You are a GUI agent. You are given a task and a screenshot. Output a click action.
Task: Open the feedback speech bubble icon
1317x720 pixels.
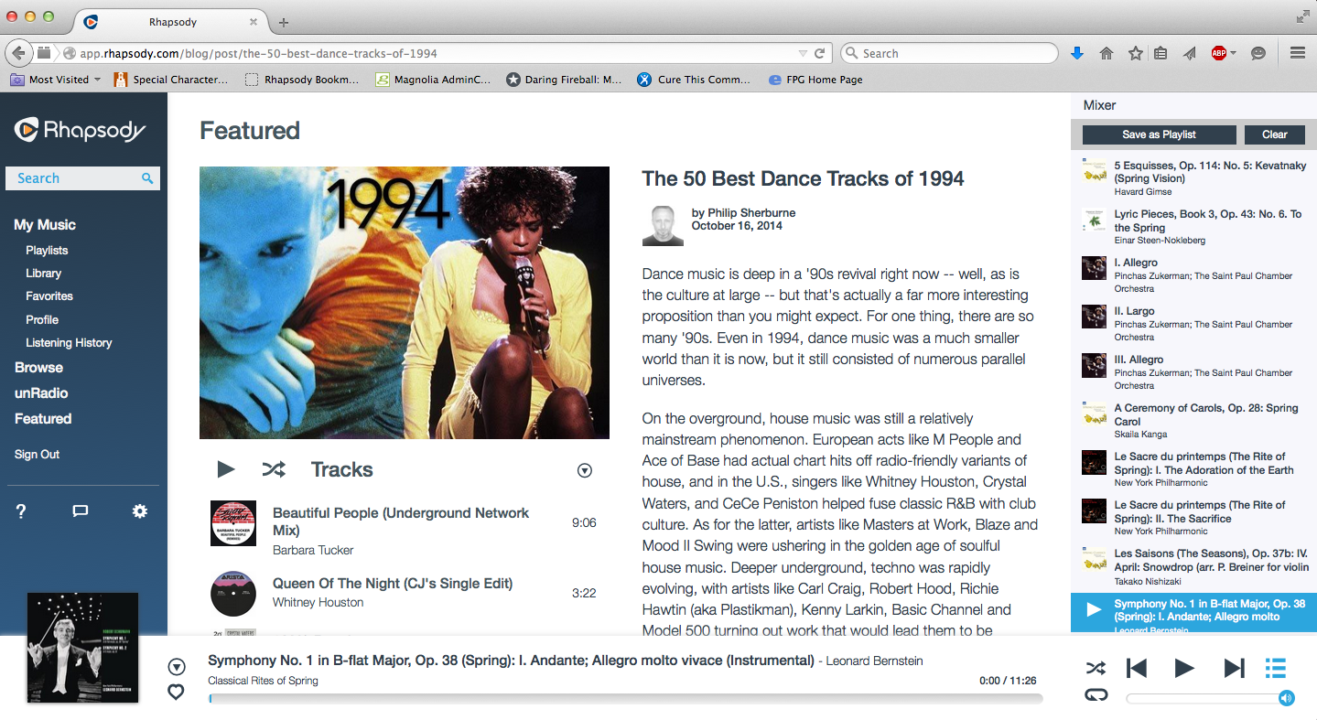[81, 511]
